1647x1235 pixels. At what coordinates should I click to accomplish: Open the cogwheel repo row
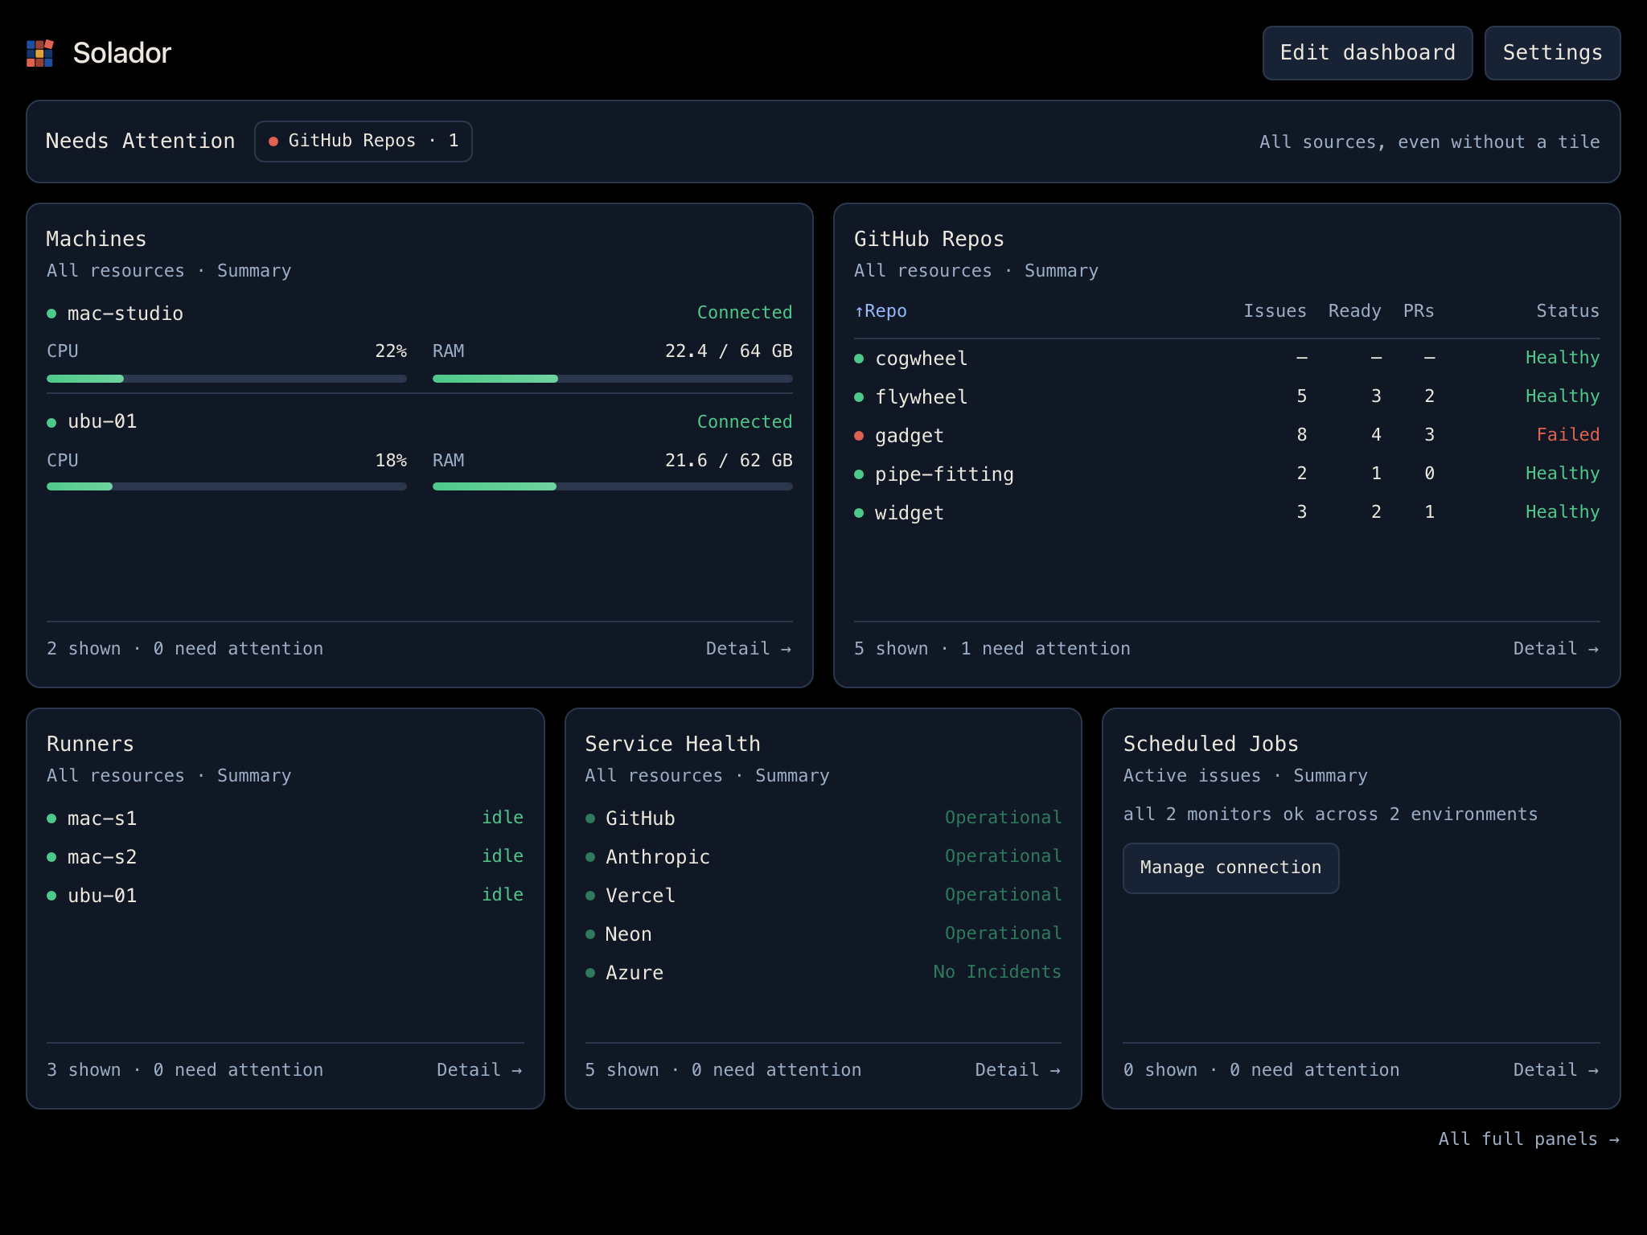tap(1227, 359)
